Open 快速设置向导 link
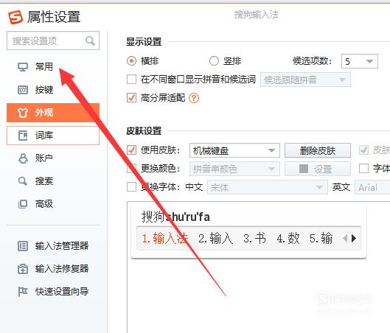 click(62, 292)
